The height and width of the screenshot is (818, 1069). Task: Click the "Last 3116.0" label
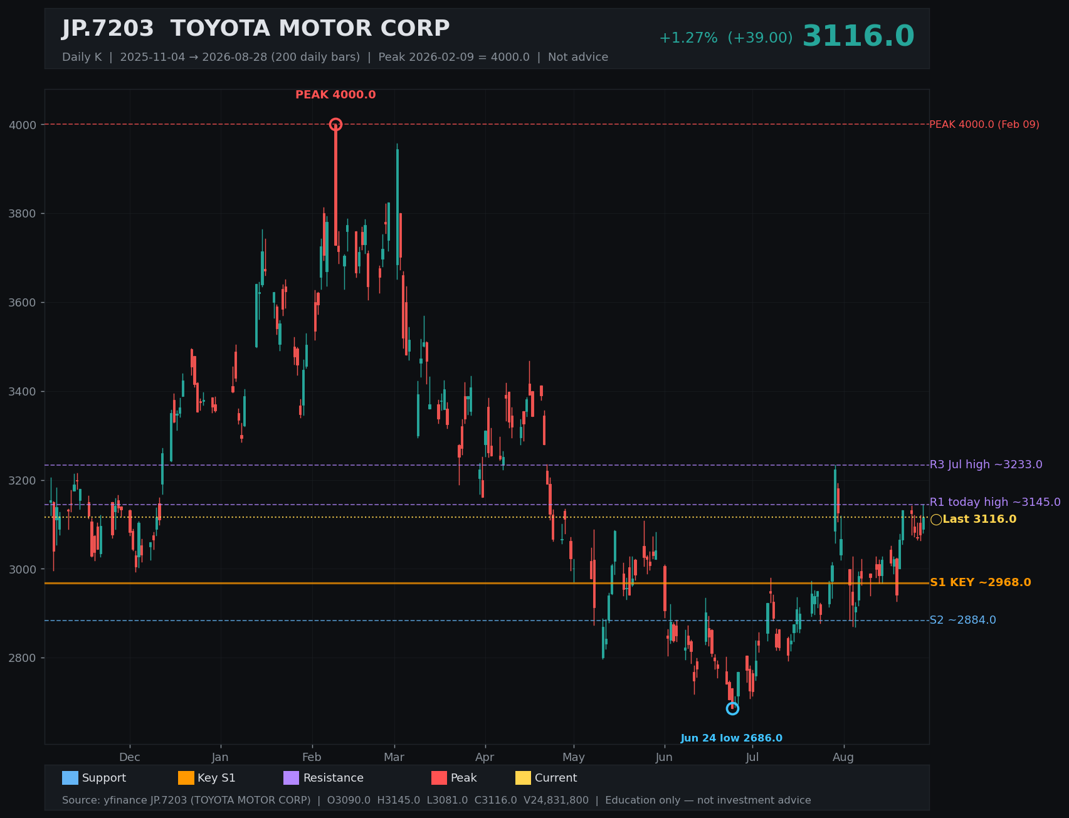979,519
